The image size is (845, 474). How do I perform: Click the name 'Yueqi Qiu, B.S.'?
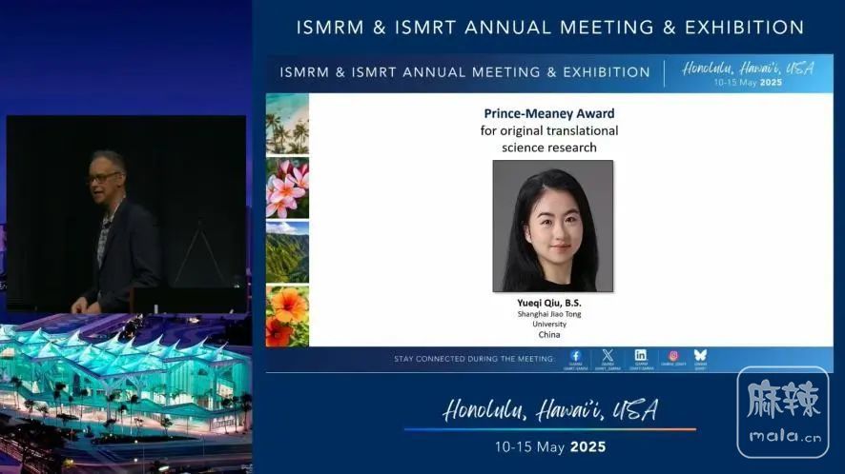(x=549, y=303)
